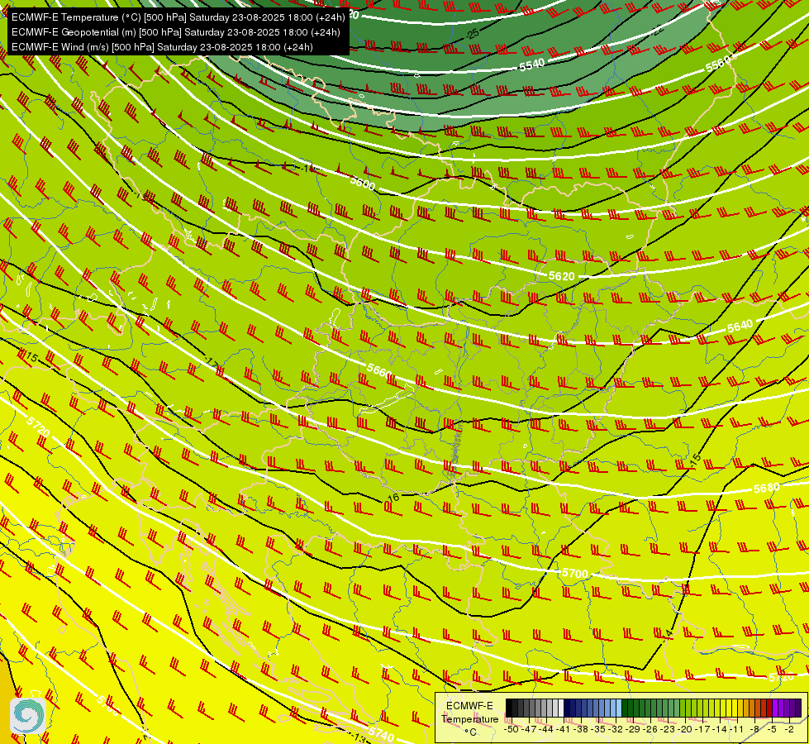
Task: Click the -35 tick label in legend
Action: click(598, 729)
